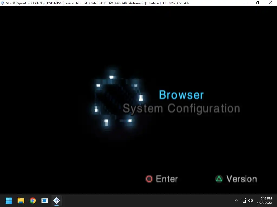Open the volume control tray icon
277x207 pixels.
click(250, 201)
